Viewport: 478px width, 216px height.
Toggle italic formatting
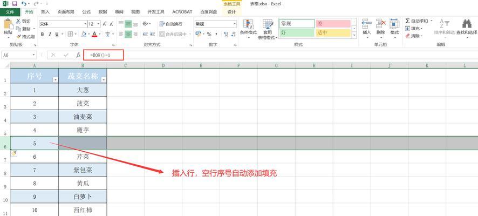[50, 34]
